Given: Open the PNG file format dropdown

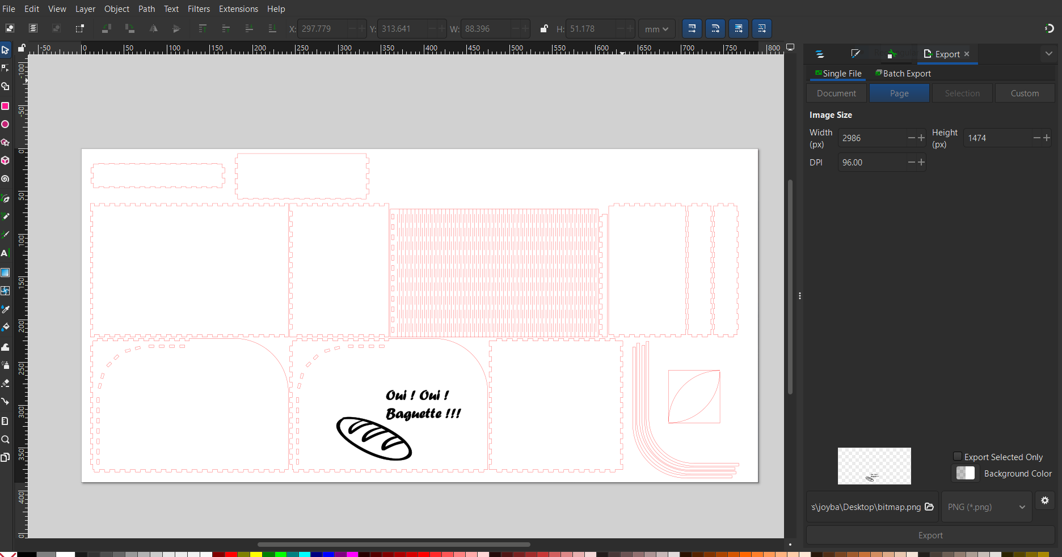Looking at the screenshot, I should coord(986,507).
